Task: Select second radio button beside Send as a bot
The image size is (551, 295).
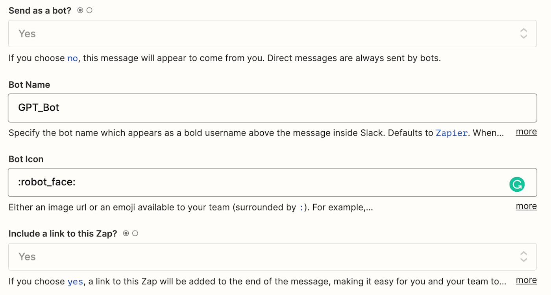Action: (x=89, y=11)
